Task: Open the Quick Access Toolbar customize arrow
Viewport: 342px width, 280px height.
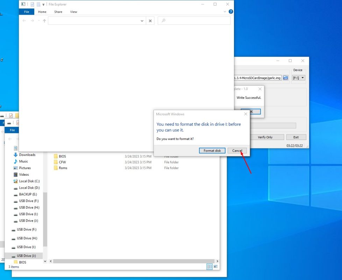Action: (43, 5)
